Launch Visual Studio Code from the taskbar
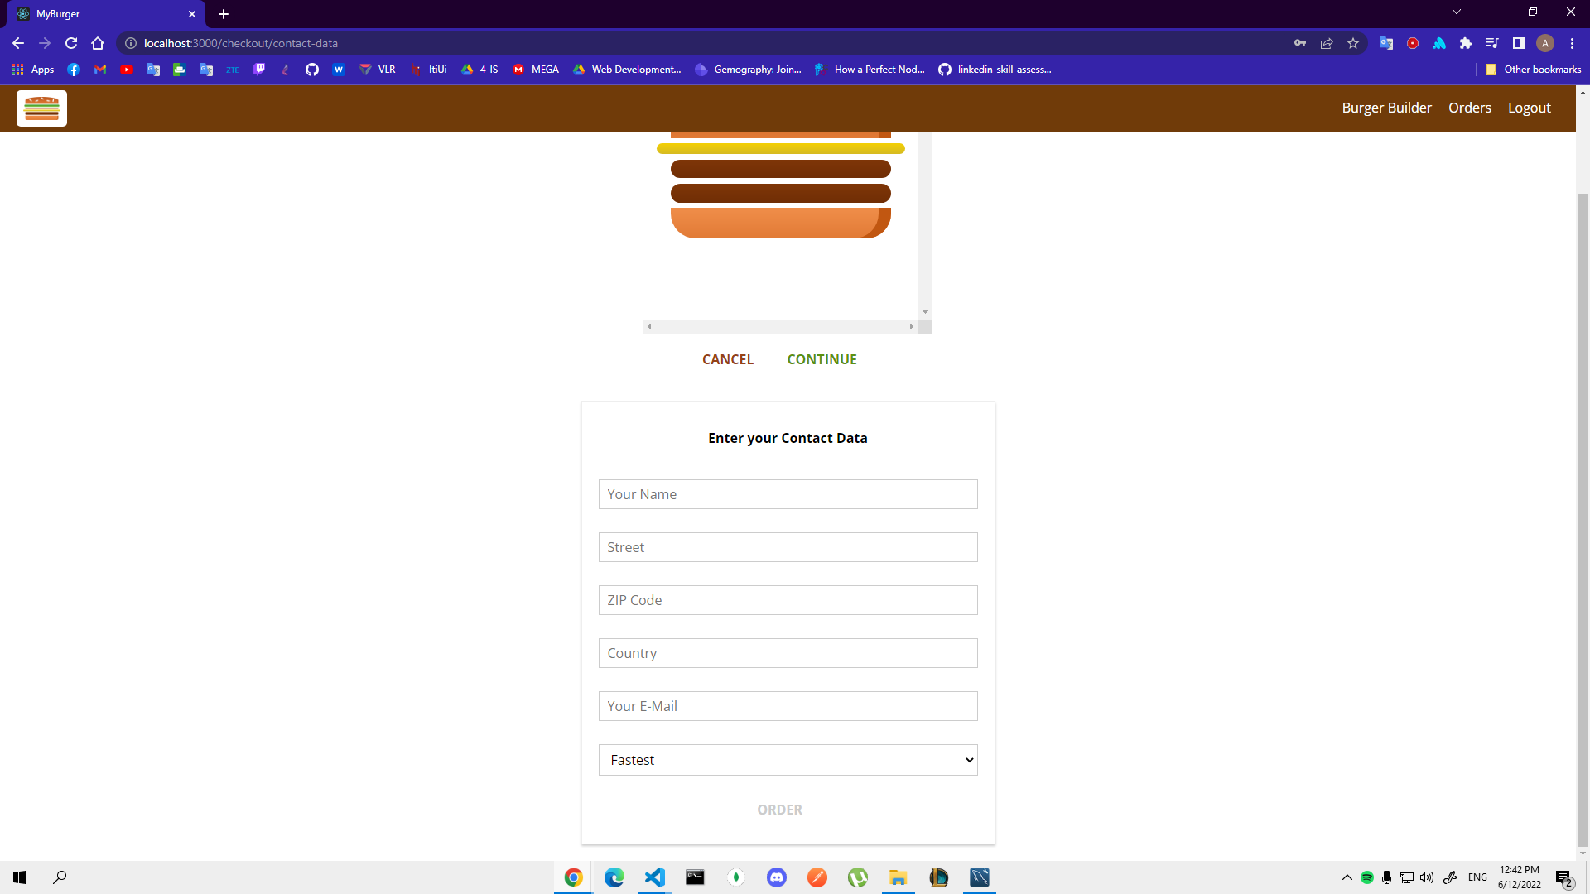The width and height of the screenshot is (1590, 894). 654,877
